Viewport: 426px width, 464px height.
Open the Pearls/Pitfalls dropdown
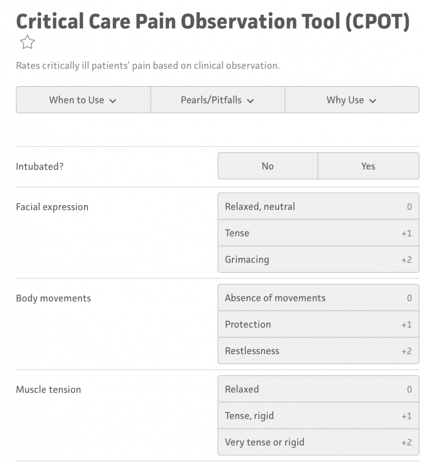(217, 100)
